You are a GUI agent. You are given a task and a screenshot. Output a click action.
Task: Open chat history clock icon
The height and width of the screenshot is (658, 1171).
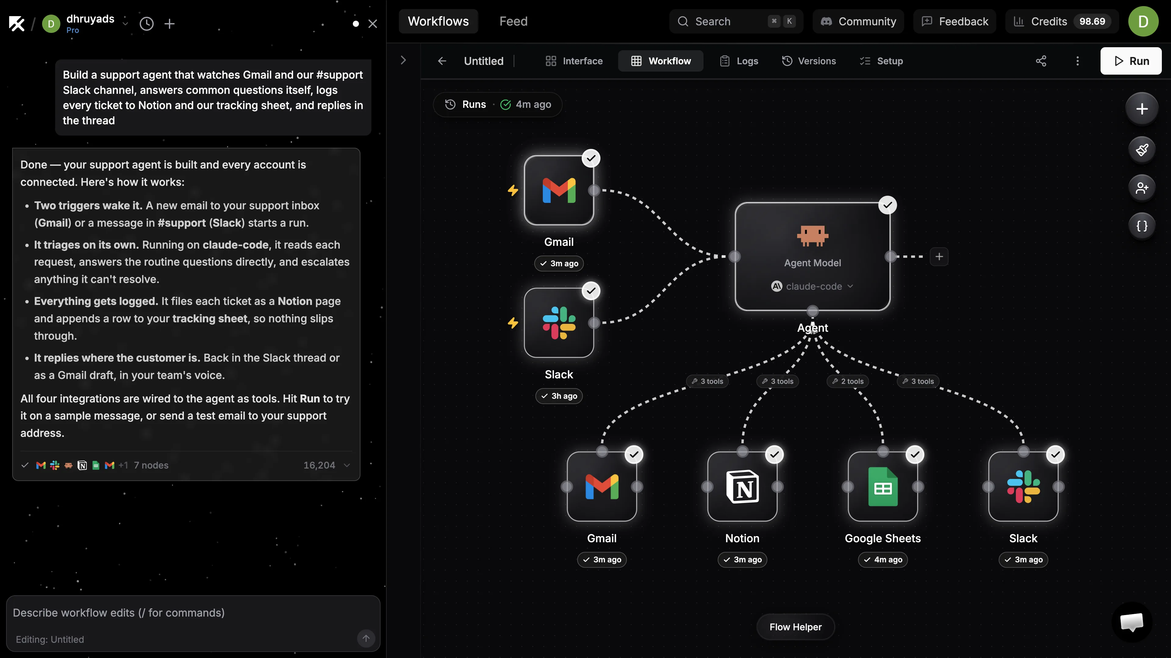146,24
